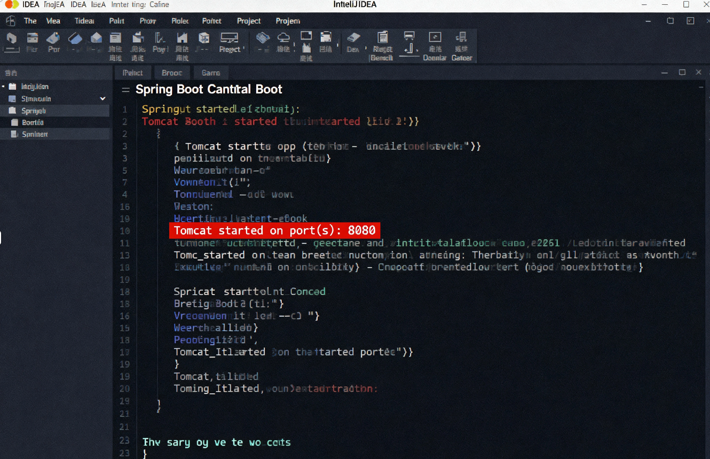Click the Deploy toolbar icon labeled Dea
The image size is (710, 459).
[353, 39]
